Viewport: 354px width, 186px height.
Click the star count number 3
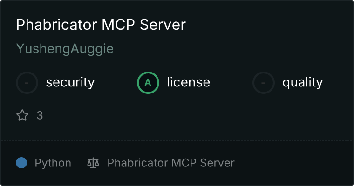(40, 116)
